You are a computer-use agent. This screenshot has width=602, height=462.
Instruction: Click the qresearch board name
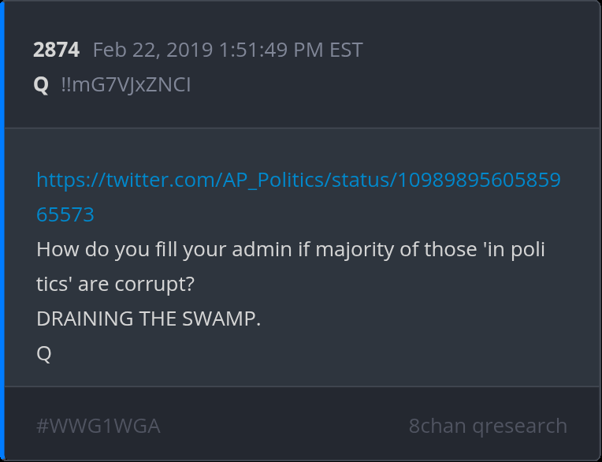click(519, 426)
